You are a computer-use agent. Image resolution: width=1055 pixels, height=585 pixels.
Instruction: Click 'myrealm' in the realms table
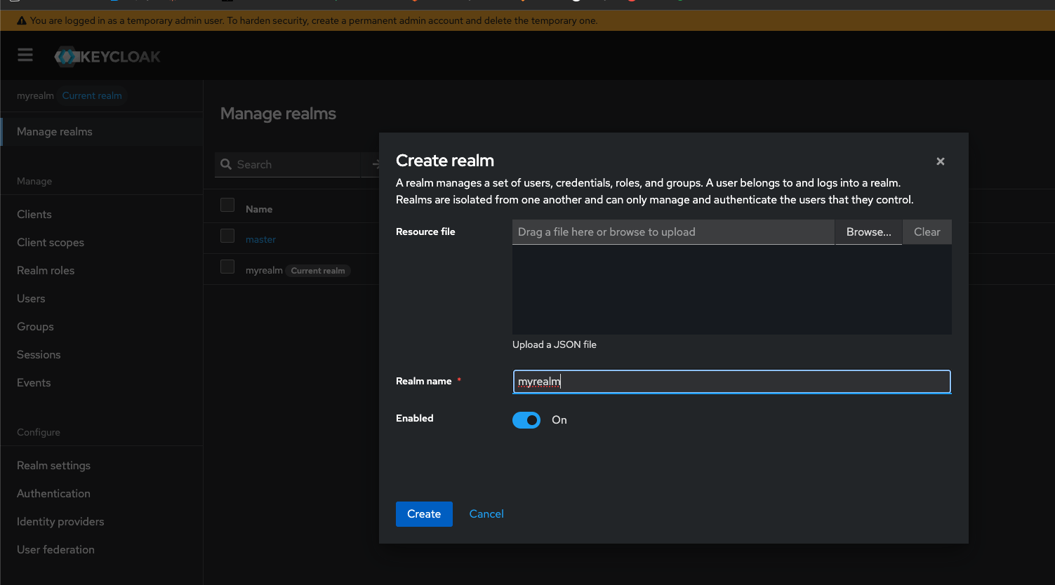coord(264,271)
